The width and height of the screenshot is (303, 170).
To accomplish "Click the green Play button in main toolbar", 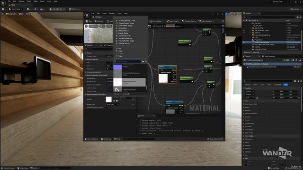I will tap(51, 9).
